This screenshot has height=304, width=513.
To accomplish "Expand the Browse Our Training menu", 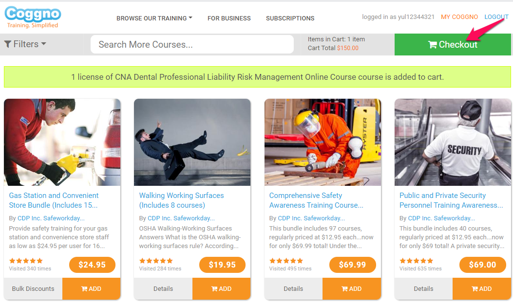I will click(x=154, y=18).
